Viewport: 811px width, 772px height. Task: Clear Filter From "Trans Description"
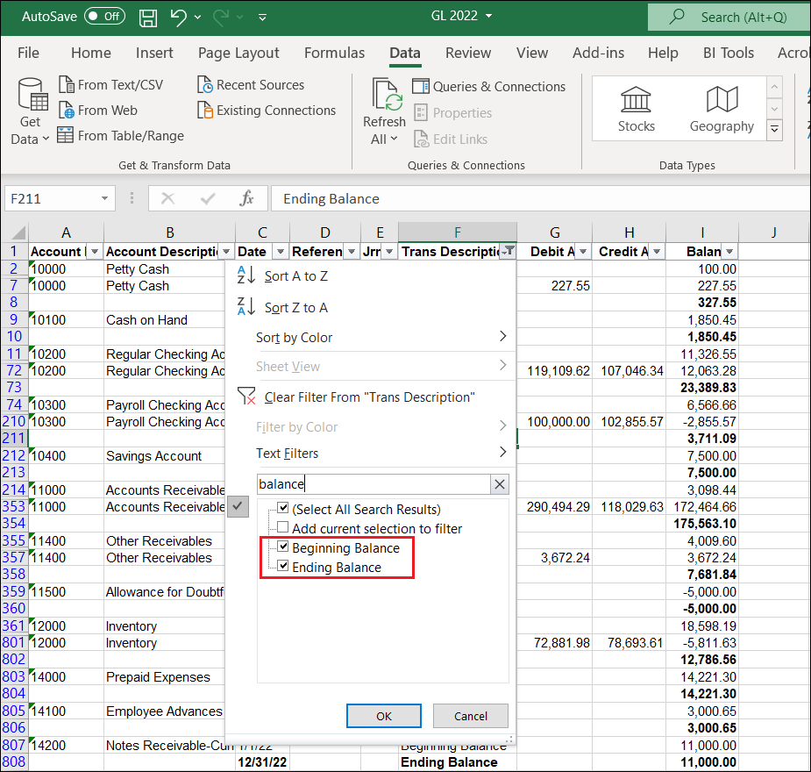tap(370, 397)
